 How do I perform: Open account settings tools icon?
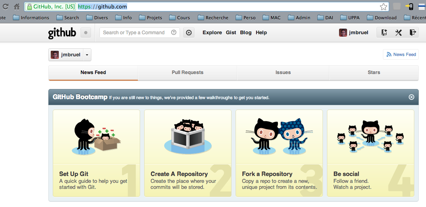point(398,33)
